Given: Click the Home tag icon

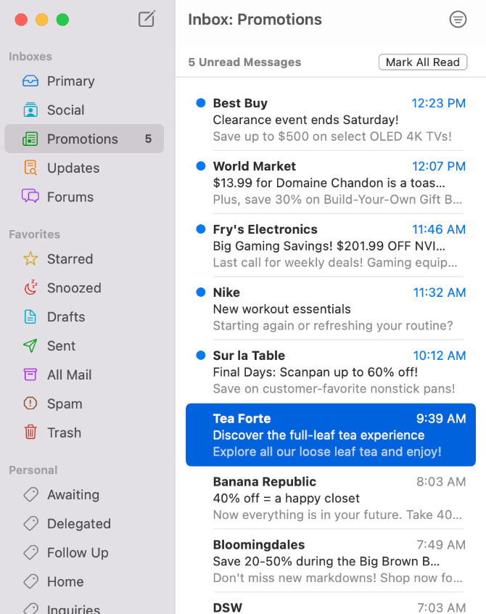Looking at the screenshot, I should click(30, 581).
